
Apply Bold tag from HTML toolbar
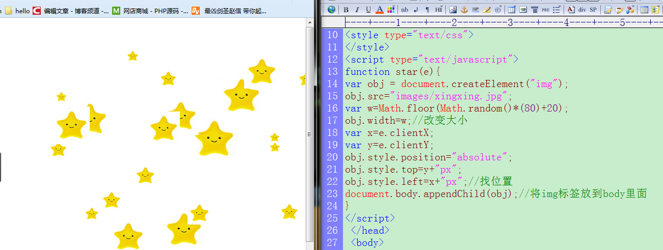pos(346,9)
